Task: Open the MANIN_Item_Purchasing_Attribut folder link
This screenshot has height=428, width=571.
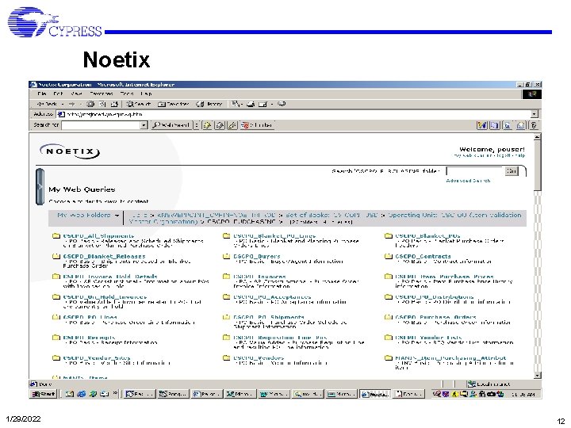Action: tap(450, 358)
